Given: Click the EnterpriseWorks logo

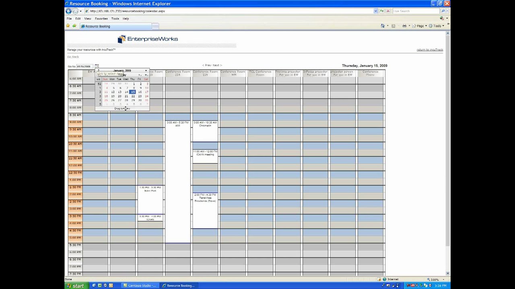Looking at the screenshot, I should click(148, 39).
